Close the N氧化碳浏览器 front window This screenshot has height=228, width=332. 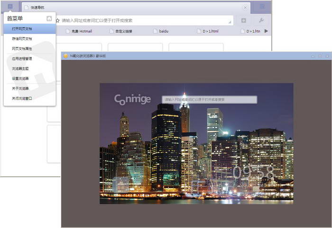click(327, 56)
